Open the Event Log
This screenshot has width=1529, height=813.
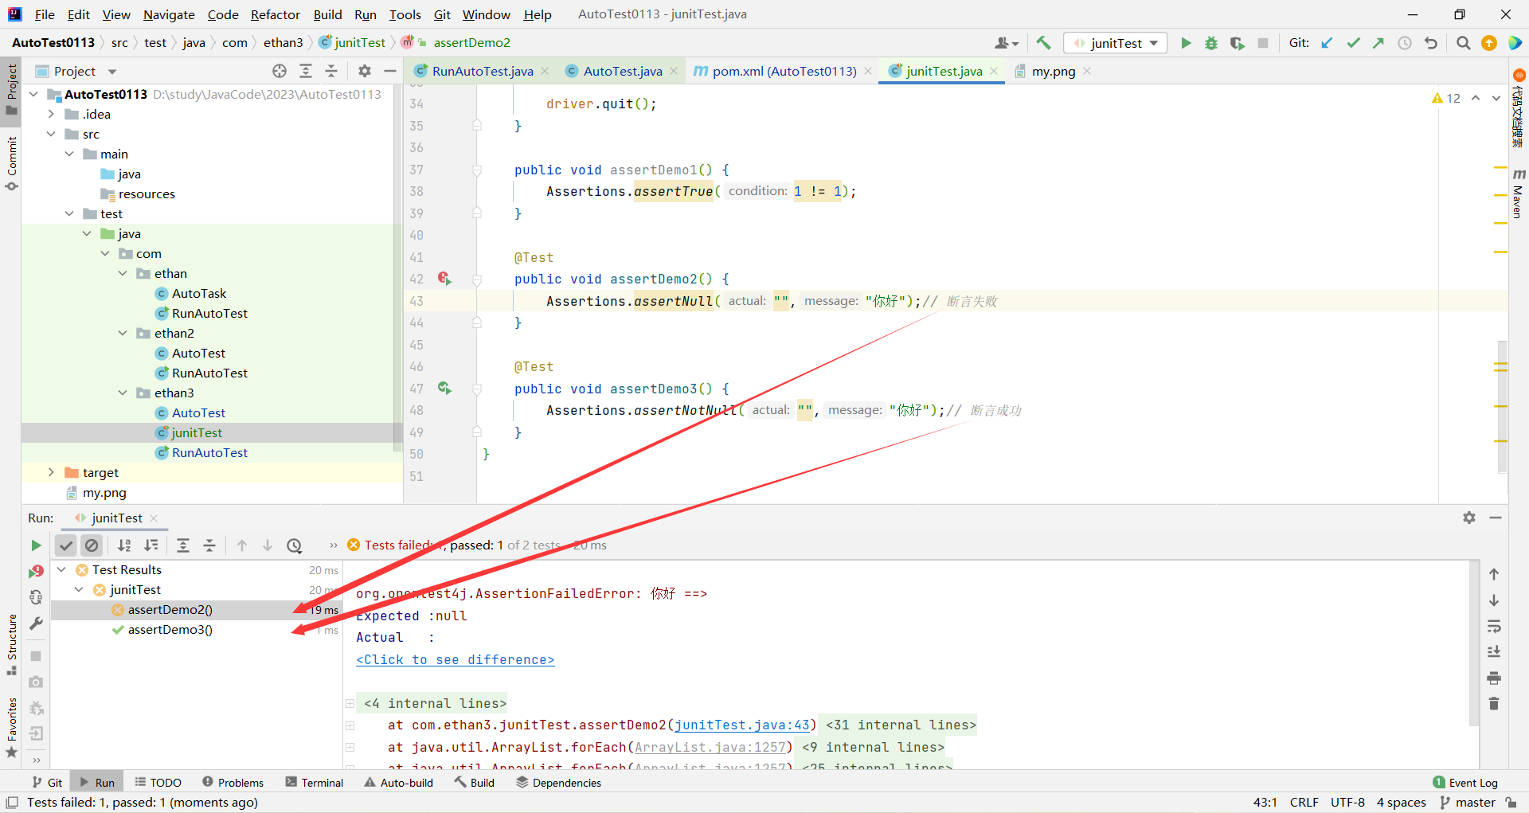point(1464,783)
